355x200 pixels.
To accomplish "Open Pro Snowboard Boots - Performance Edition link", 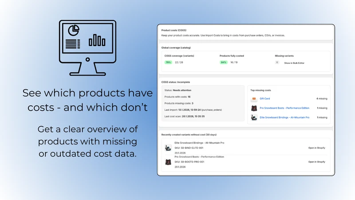I will coord(284,108).
